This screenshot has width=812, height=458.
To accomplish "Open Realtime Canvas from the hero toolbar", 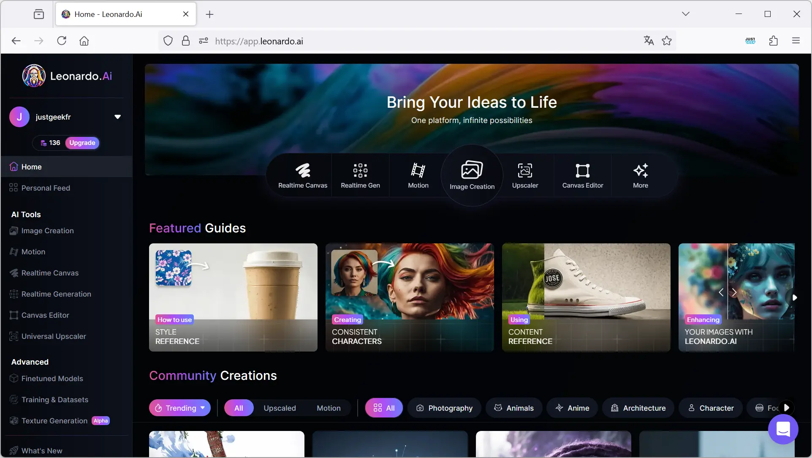I will [303, 176].
